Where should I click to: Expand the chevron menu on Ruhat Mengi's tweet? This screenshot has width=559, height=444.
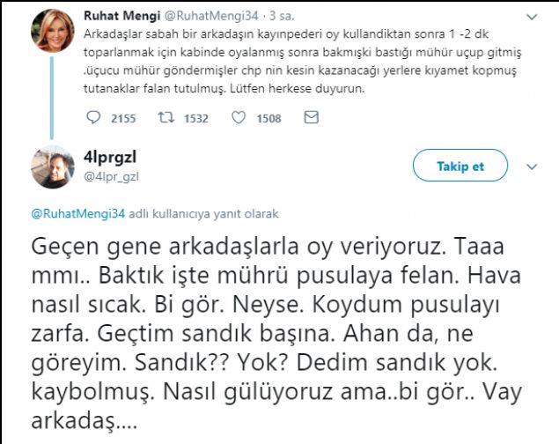531,16
